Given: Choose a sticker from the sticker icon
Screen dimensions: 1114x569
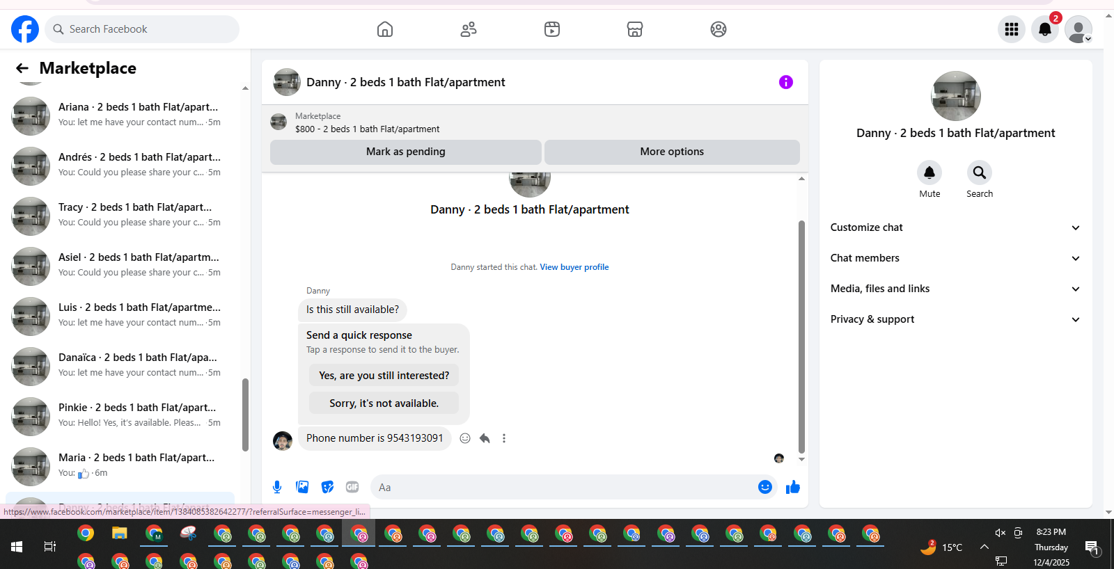Looking at the screenshot, I should (327, 487).
